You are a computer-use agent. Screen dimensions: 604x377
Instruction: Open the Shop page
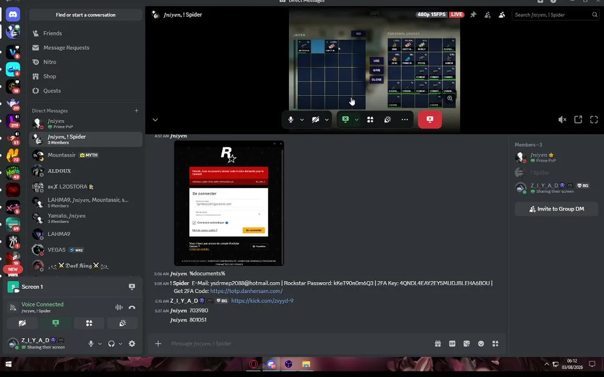coord(85,76)
